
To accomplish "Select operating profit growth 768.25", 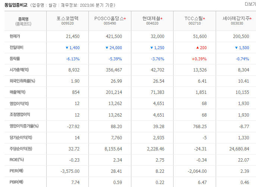I will pos(200,127).
